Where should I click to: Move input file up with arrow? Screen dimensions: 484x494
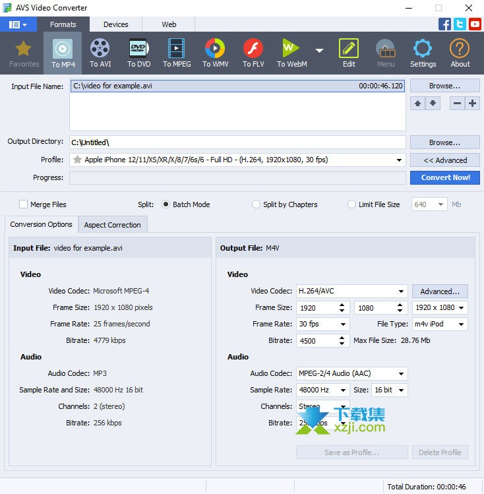(x=417, y=104)
